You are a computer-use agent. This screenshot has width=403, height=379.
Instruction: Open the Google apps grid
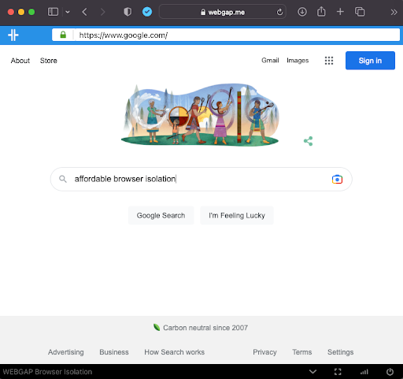(329, 61)
